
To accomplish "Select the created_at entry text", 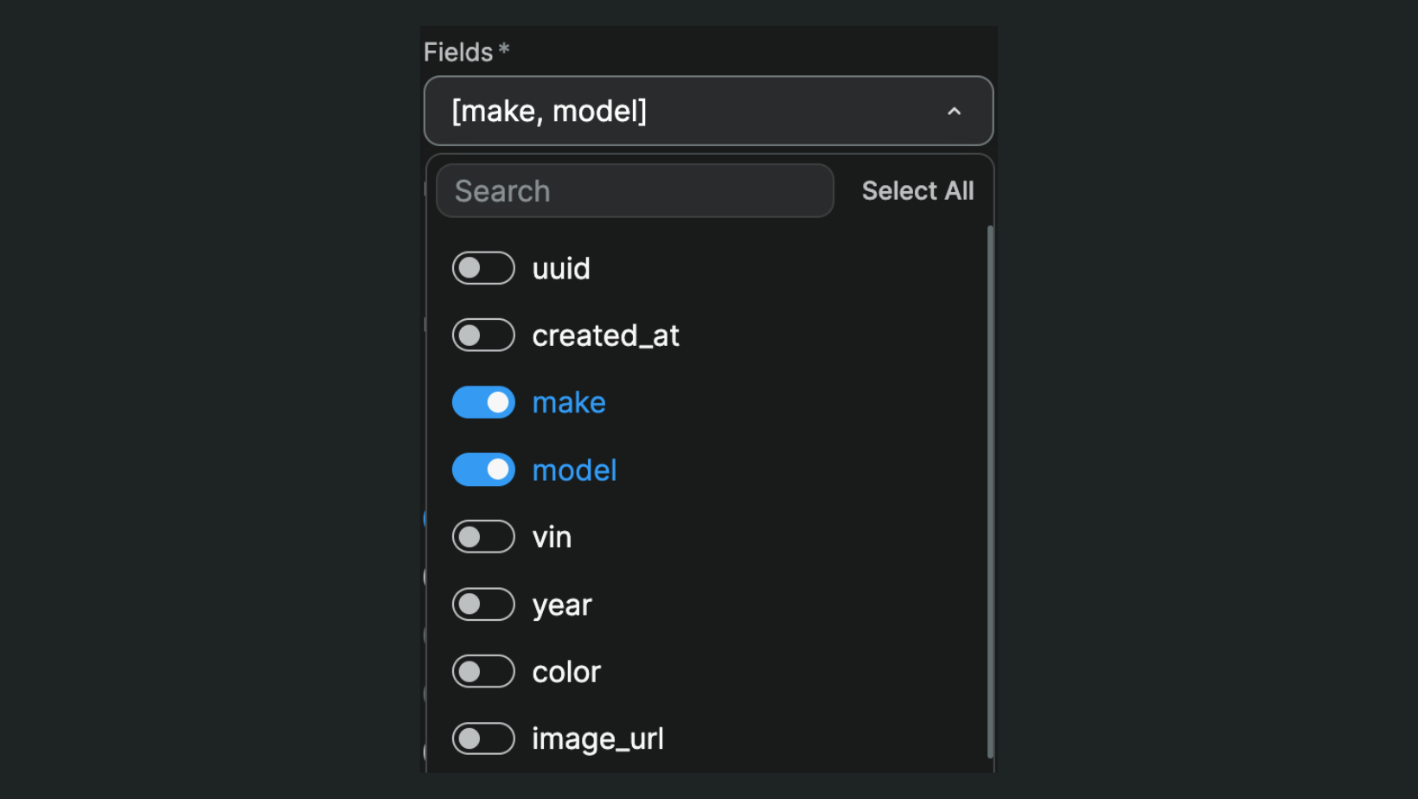I will pyautogui.click(x=605, y=335).
